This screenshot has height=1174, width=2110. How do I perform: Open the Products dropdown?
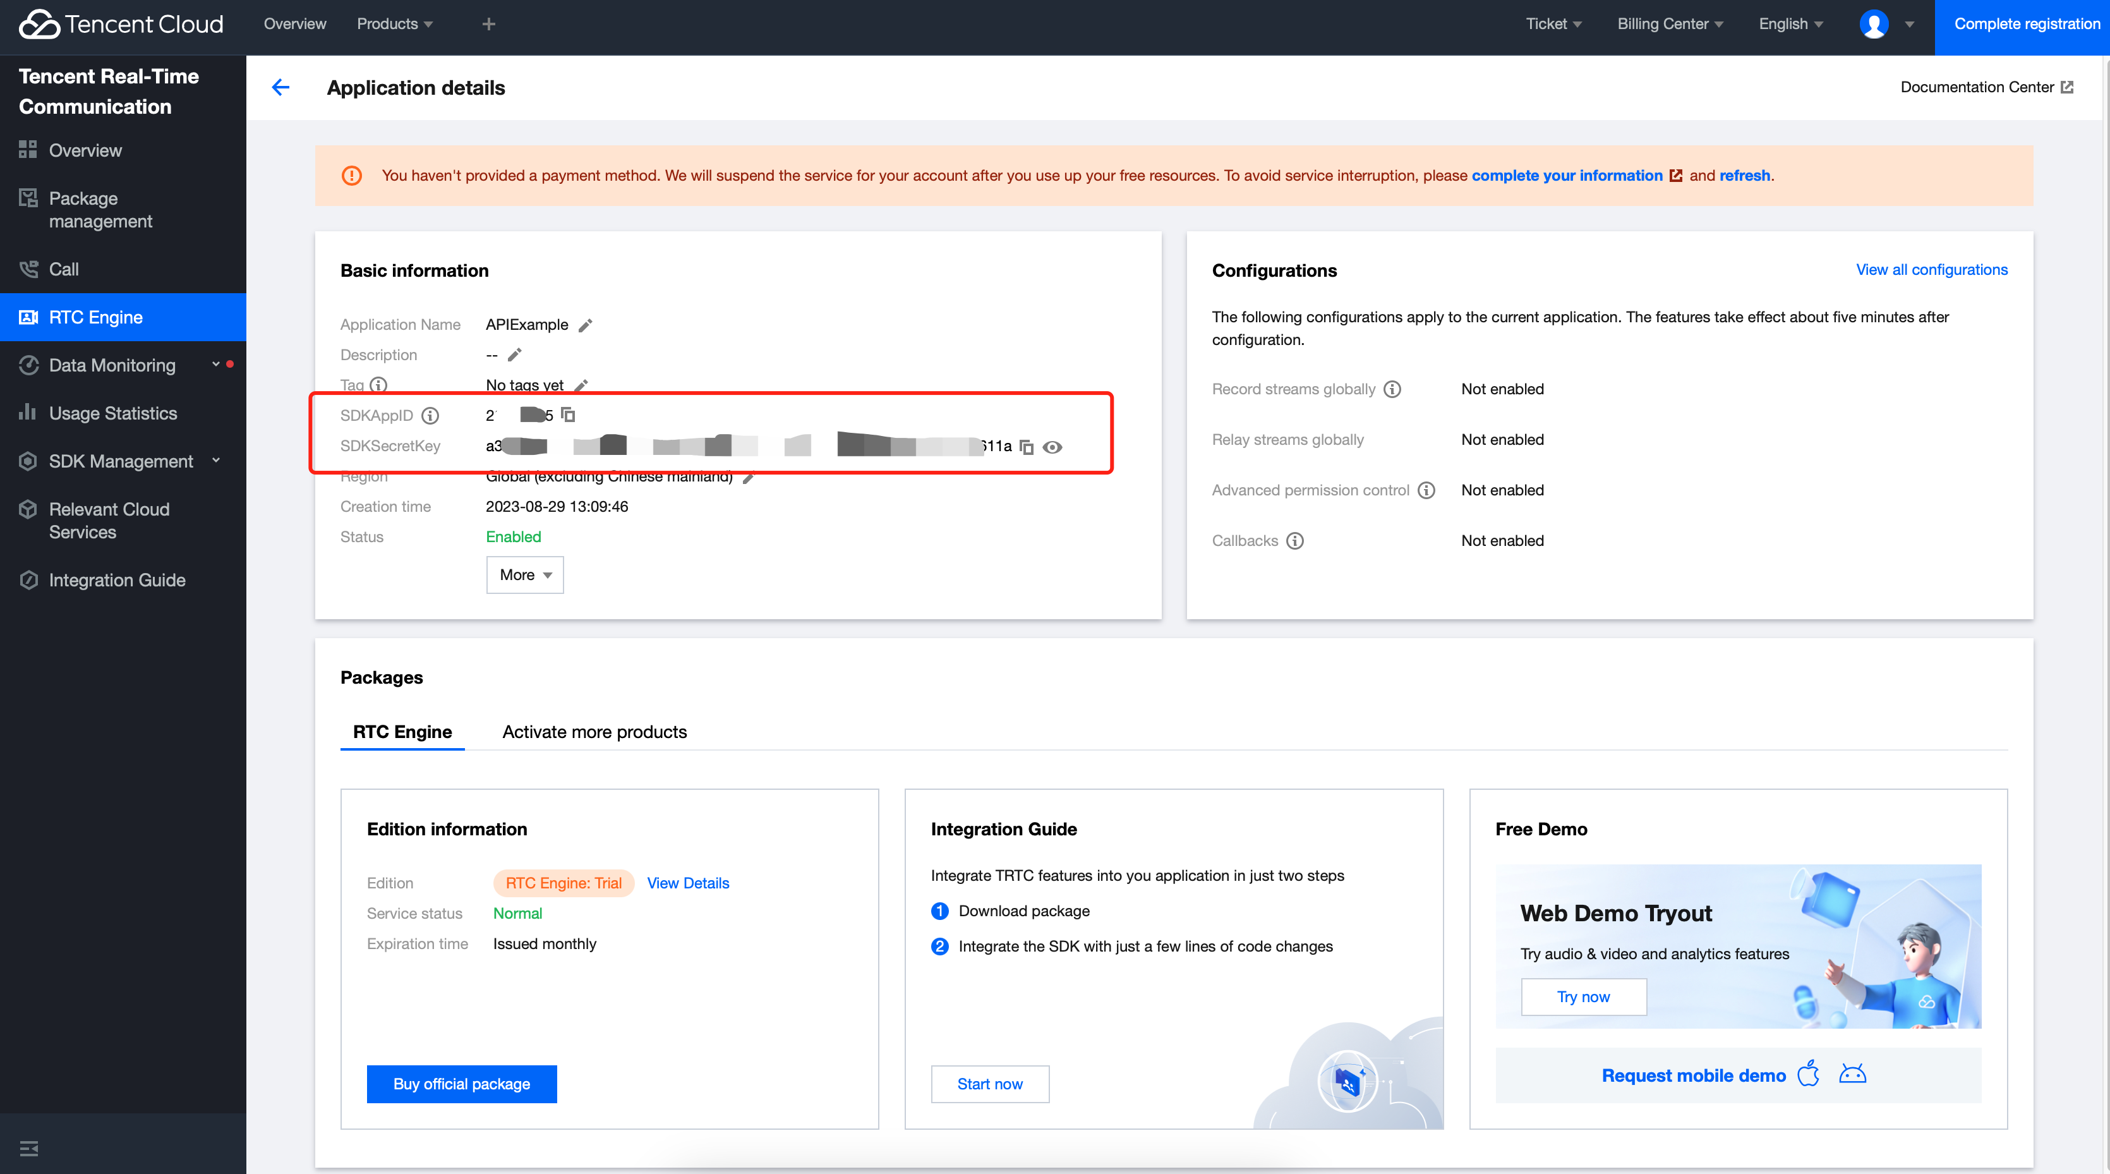395,25
